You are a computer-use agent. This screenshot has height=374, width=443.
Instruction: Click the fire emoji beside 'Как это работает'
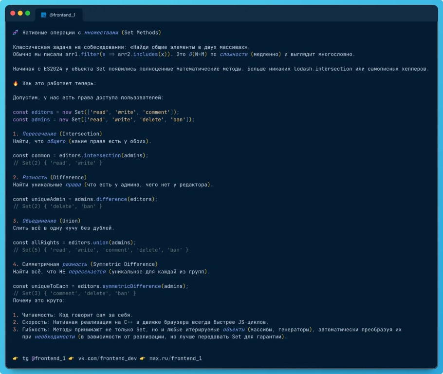point(16,83)
